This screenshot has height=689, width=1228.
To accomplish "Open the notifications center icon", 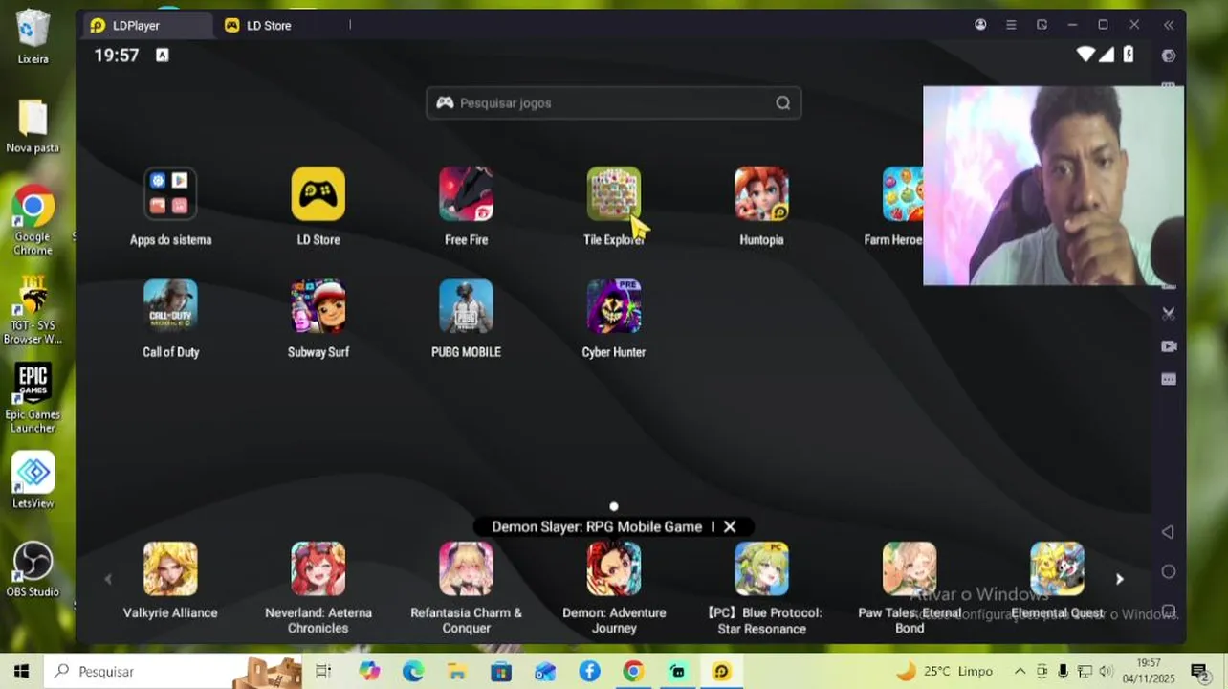I will click(1199, 671).
